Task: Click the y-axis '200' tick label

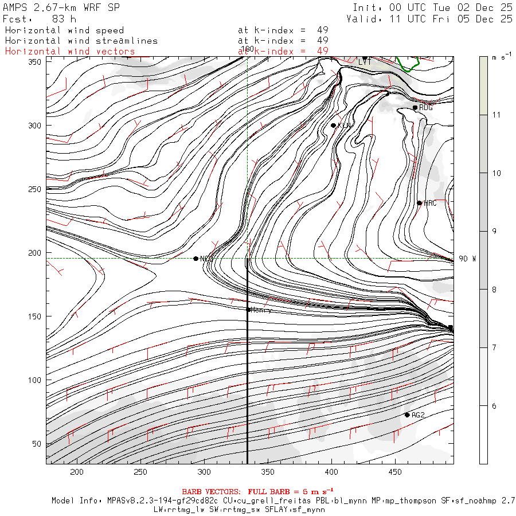Action: tap(34, 253)
